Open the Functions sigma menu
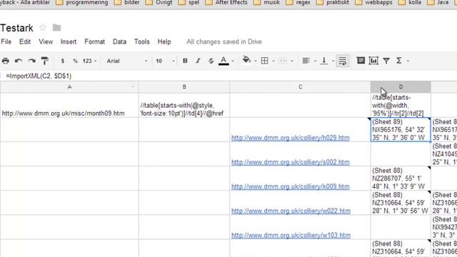Screen dimensions: 457x257 pos(399,61)
